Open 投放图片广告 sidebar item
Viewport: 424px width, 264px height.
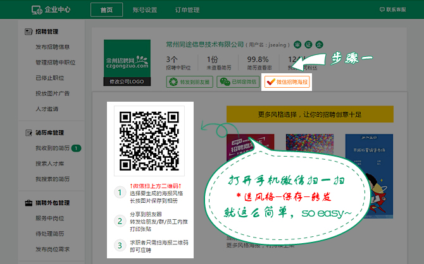53,93
